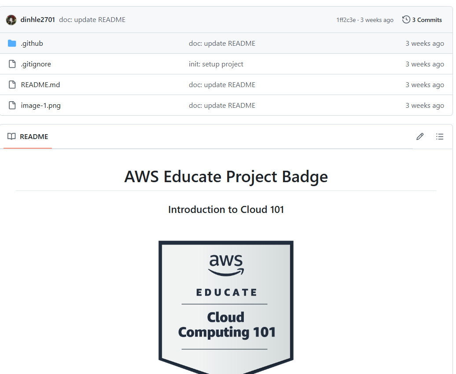456x374 pixels.
Task: Switch to the README tab
Action: pos(28,136)
